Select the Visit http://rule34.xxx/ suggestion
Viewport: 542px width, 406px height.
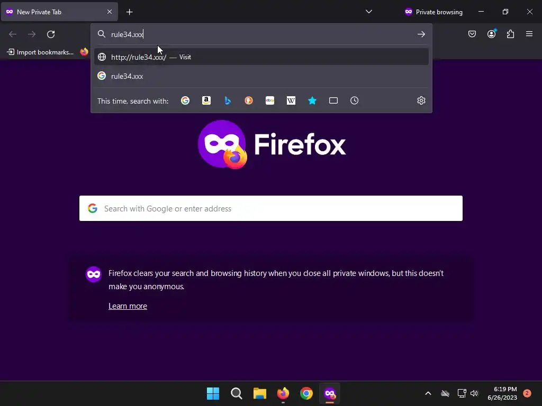tap(261, 57)
